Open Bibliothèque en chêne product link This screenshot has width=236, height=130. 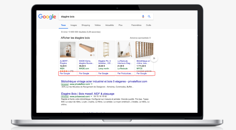click(143, 62)
